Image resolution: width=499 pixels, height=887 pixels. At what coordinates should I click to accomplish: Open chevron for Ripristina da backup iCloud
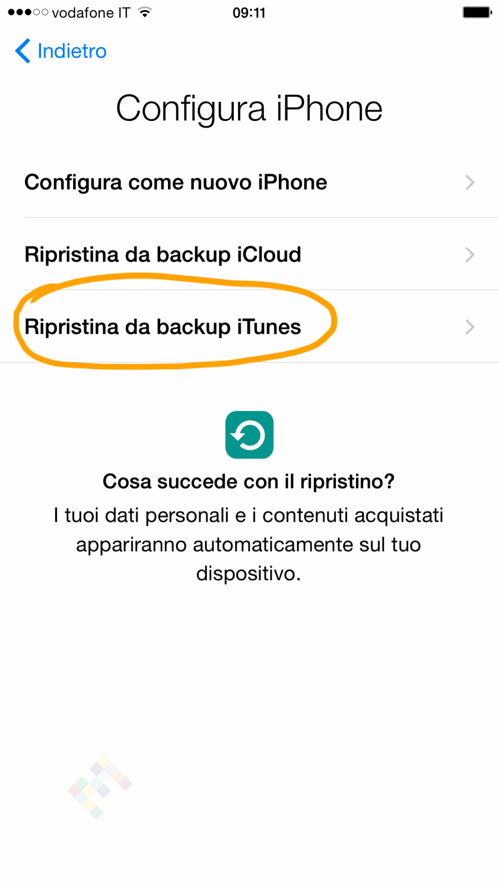tap(470, 254)
